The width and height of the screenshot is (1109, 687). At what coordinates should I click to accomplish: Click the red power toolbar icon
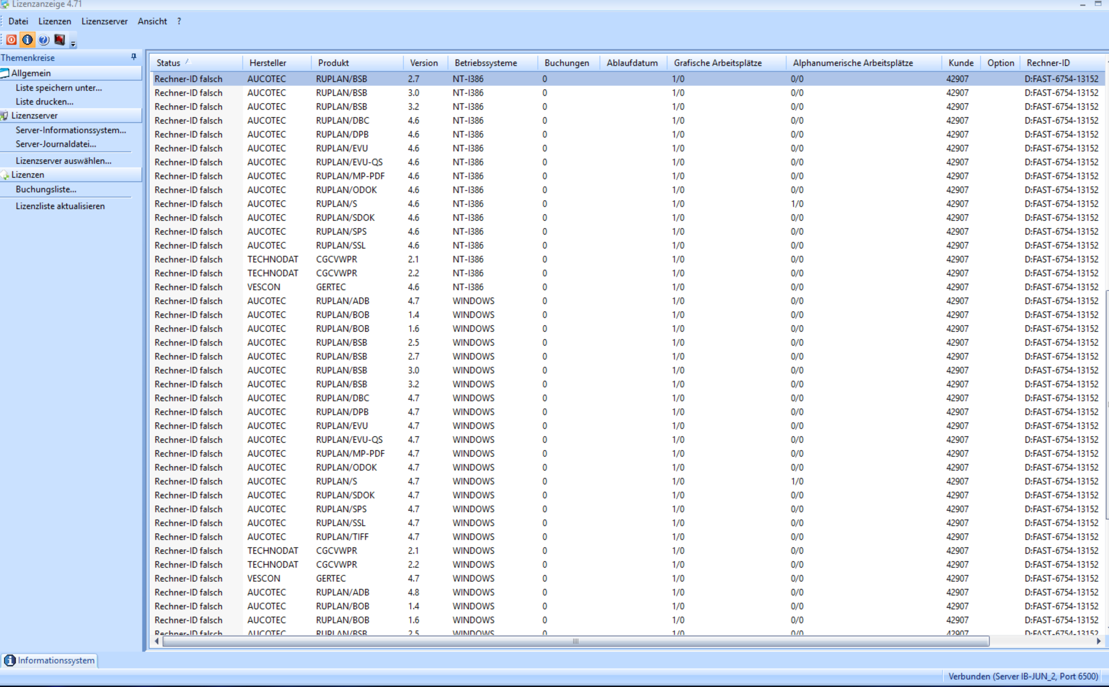point(11,40)
